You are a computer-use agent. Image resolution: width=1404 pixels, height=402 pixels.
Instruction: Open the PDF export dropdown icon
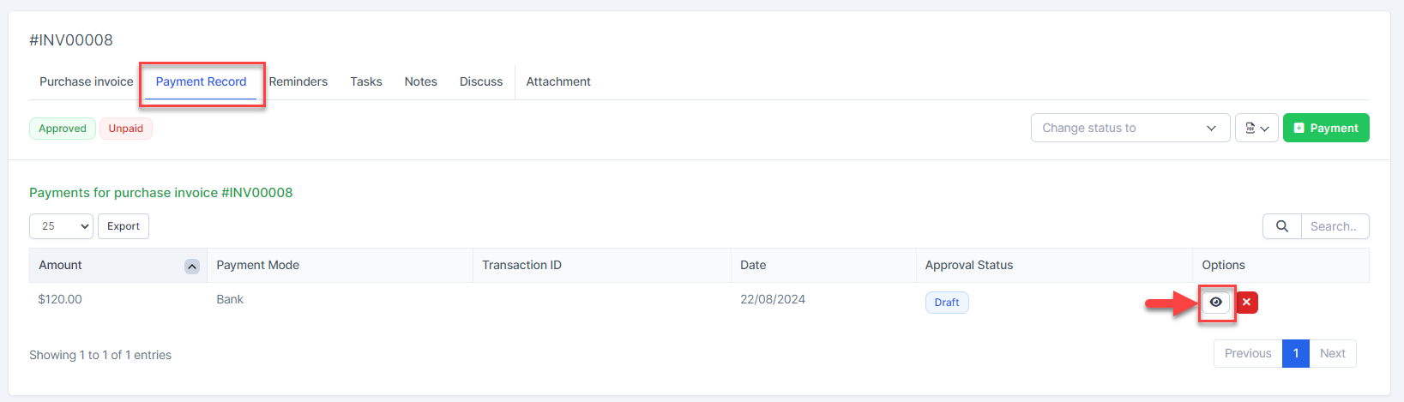pyautogui.click(x=1256, y=129)
